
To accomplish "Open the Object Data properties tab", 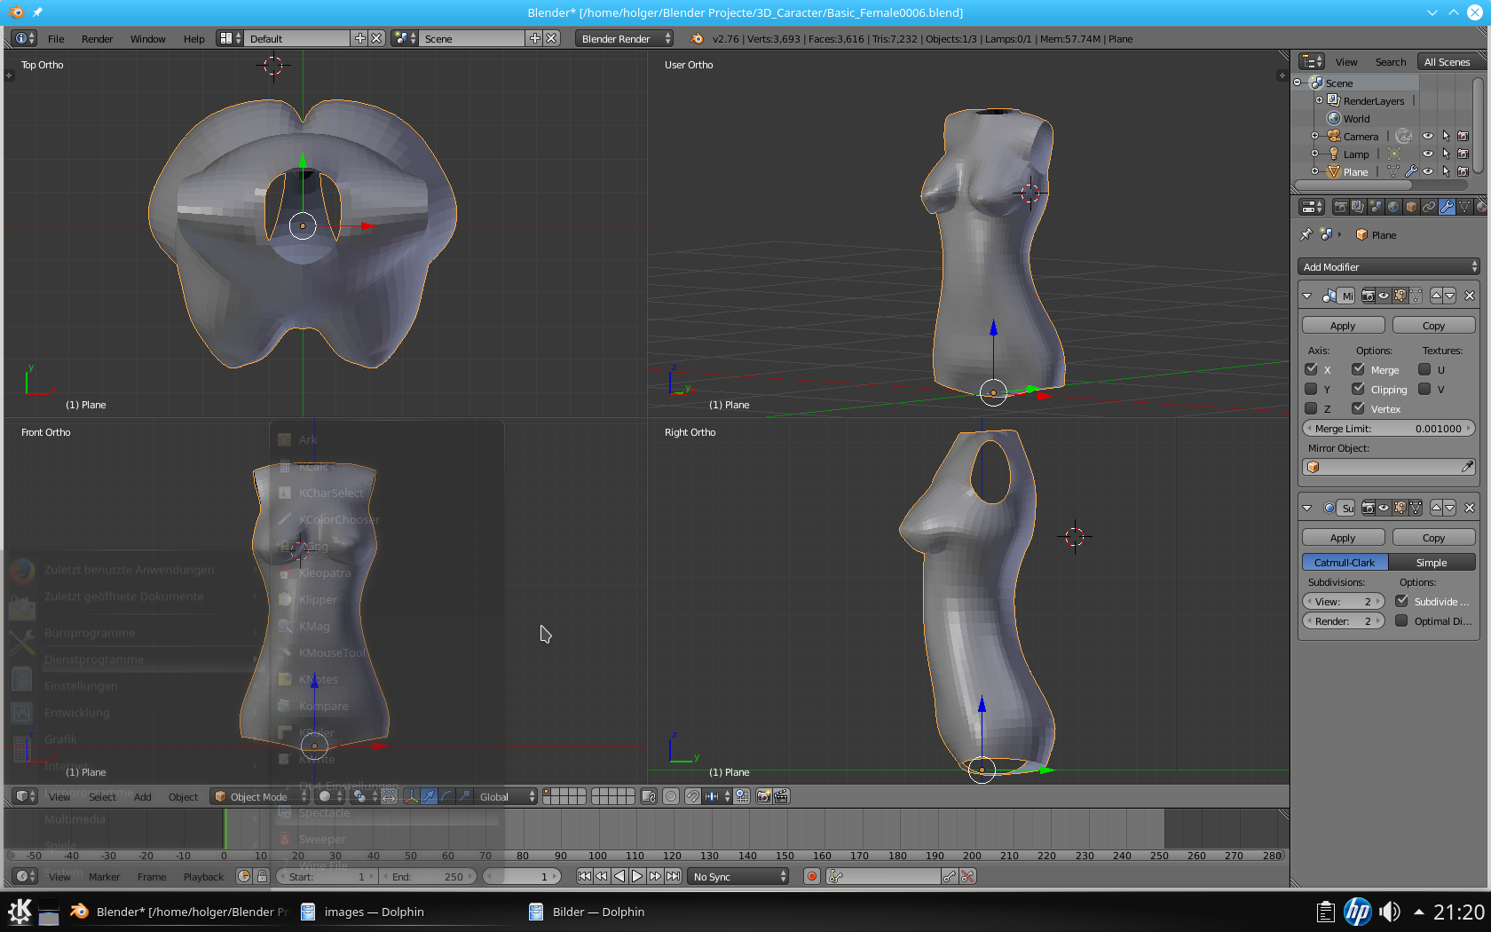I will pos(1464,207).
